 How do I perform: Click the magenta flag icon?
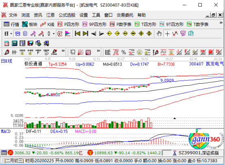[68, 34]
